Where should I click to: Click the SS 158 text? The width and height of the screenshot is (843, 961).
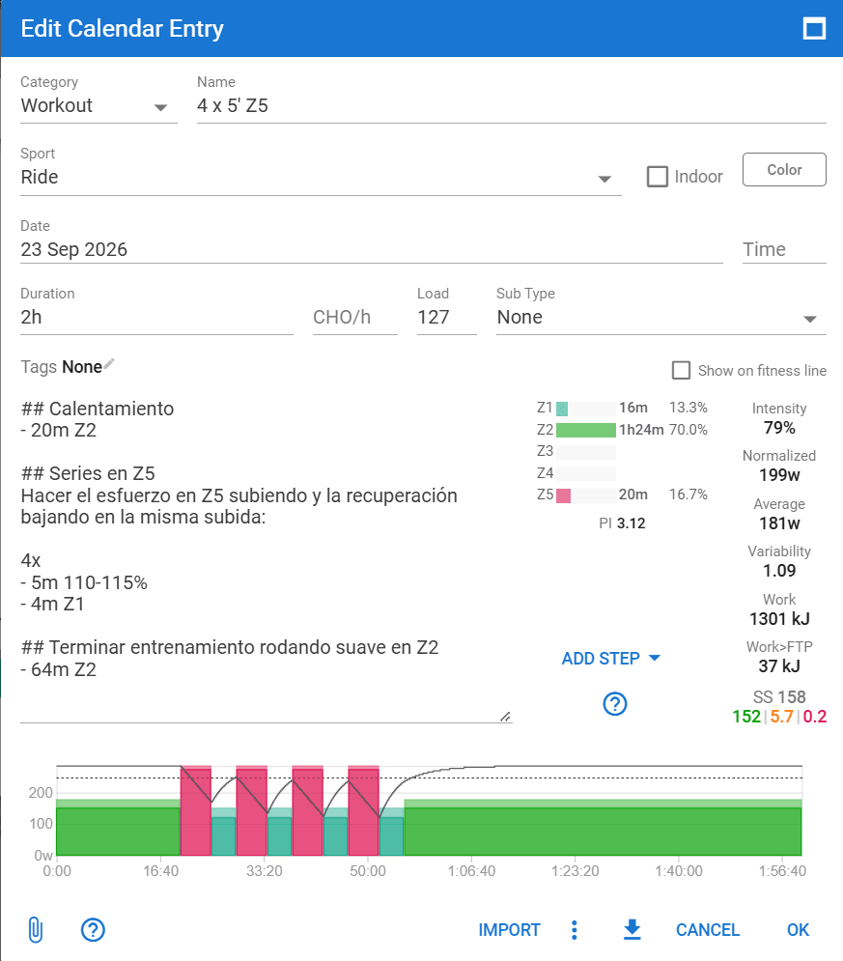tap(779, 697)
